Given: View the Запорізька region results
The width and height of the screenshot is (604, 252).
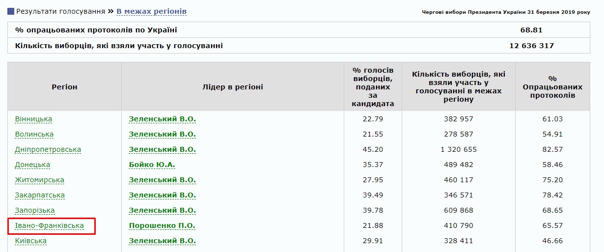Looking at the screenshot, I should (35, 210).
